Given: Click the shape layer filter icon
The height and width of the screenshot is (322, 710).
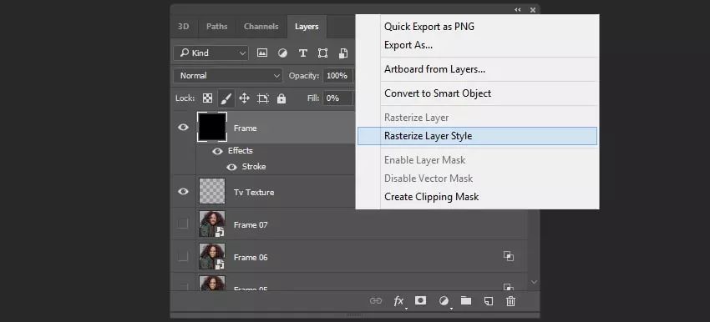Looking at the screenshot, I should (323, 53).
